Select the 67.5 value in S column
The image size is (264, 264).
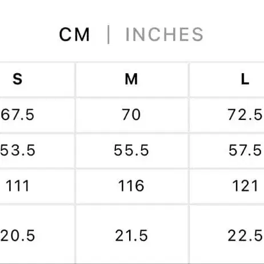click(x=18, y=115)
